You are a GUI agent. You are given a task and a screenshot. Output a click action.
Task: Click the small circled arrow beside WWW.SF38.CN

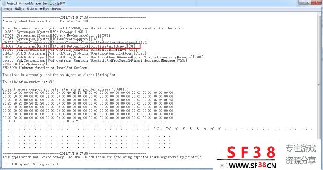point(222,166)
